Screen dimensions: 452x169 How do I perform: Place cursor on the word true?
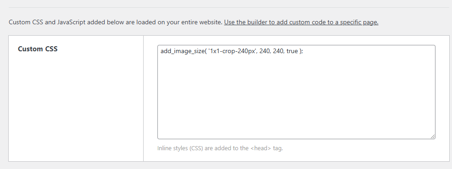(292, 51)
